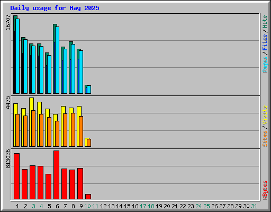The width and height of the screenshot is (271, 212).
Task: Click day 15 on the date axis
Action: point(127,206)
